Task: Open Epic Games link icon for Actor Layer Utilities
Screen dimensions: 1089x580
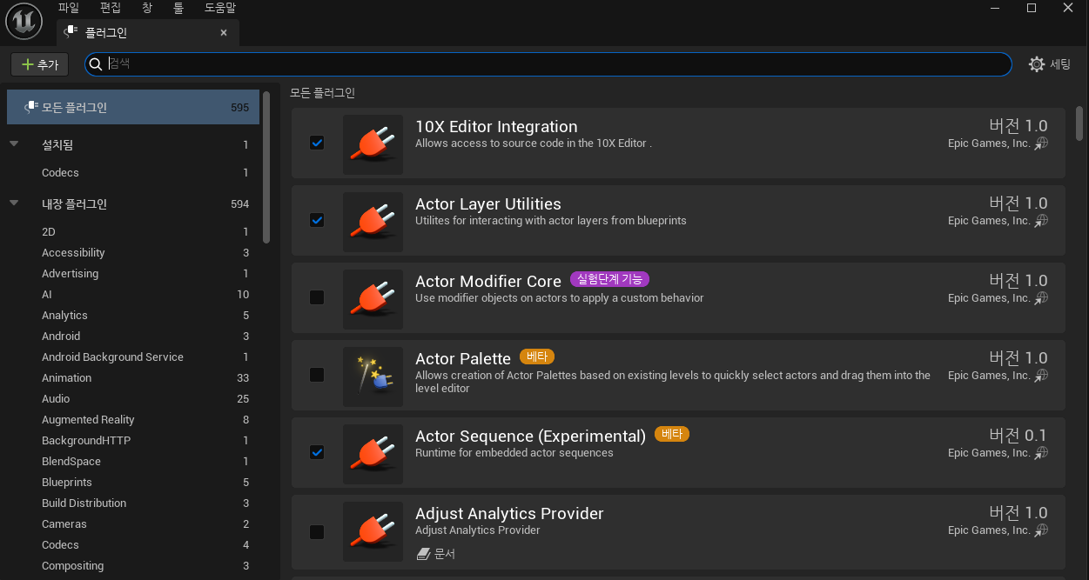Action: [x=1041, y=221]
